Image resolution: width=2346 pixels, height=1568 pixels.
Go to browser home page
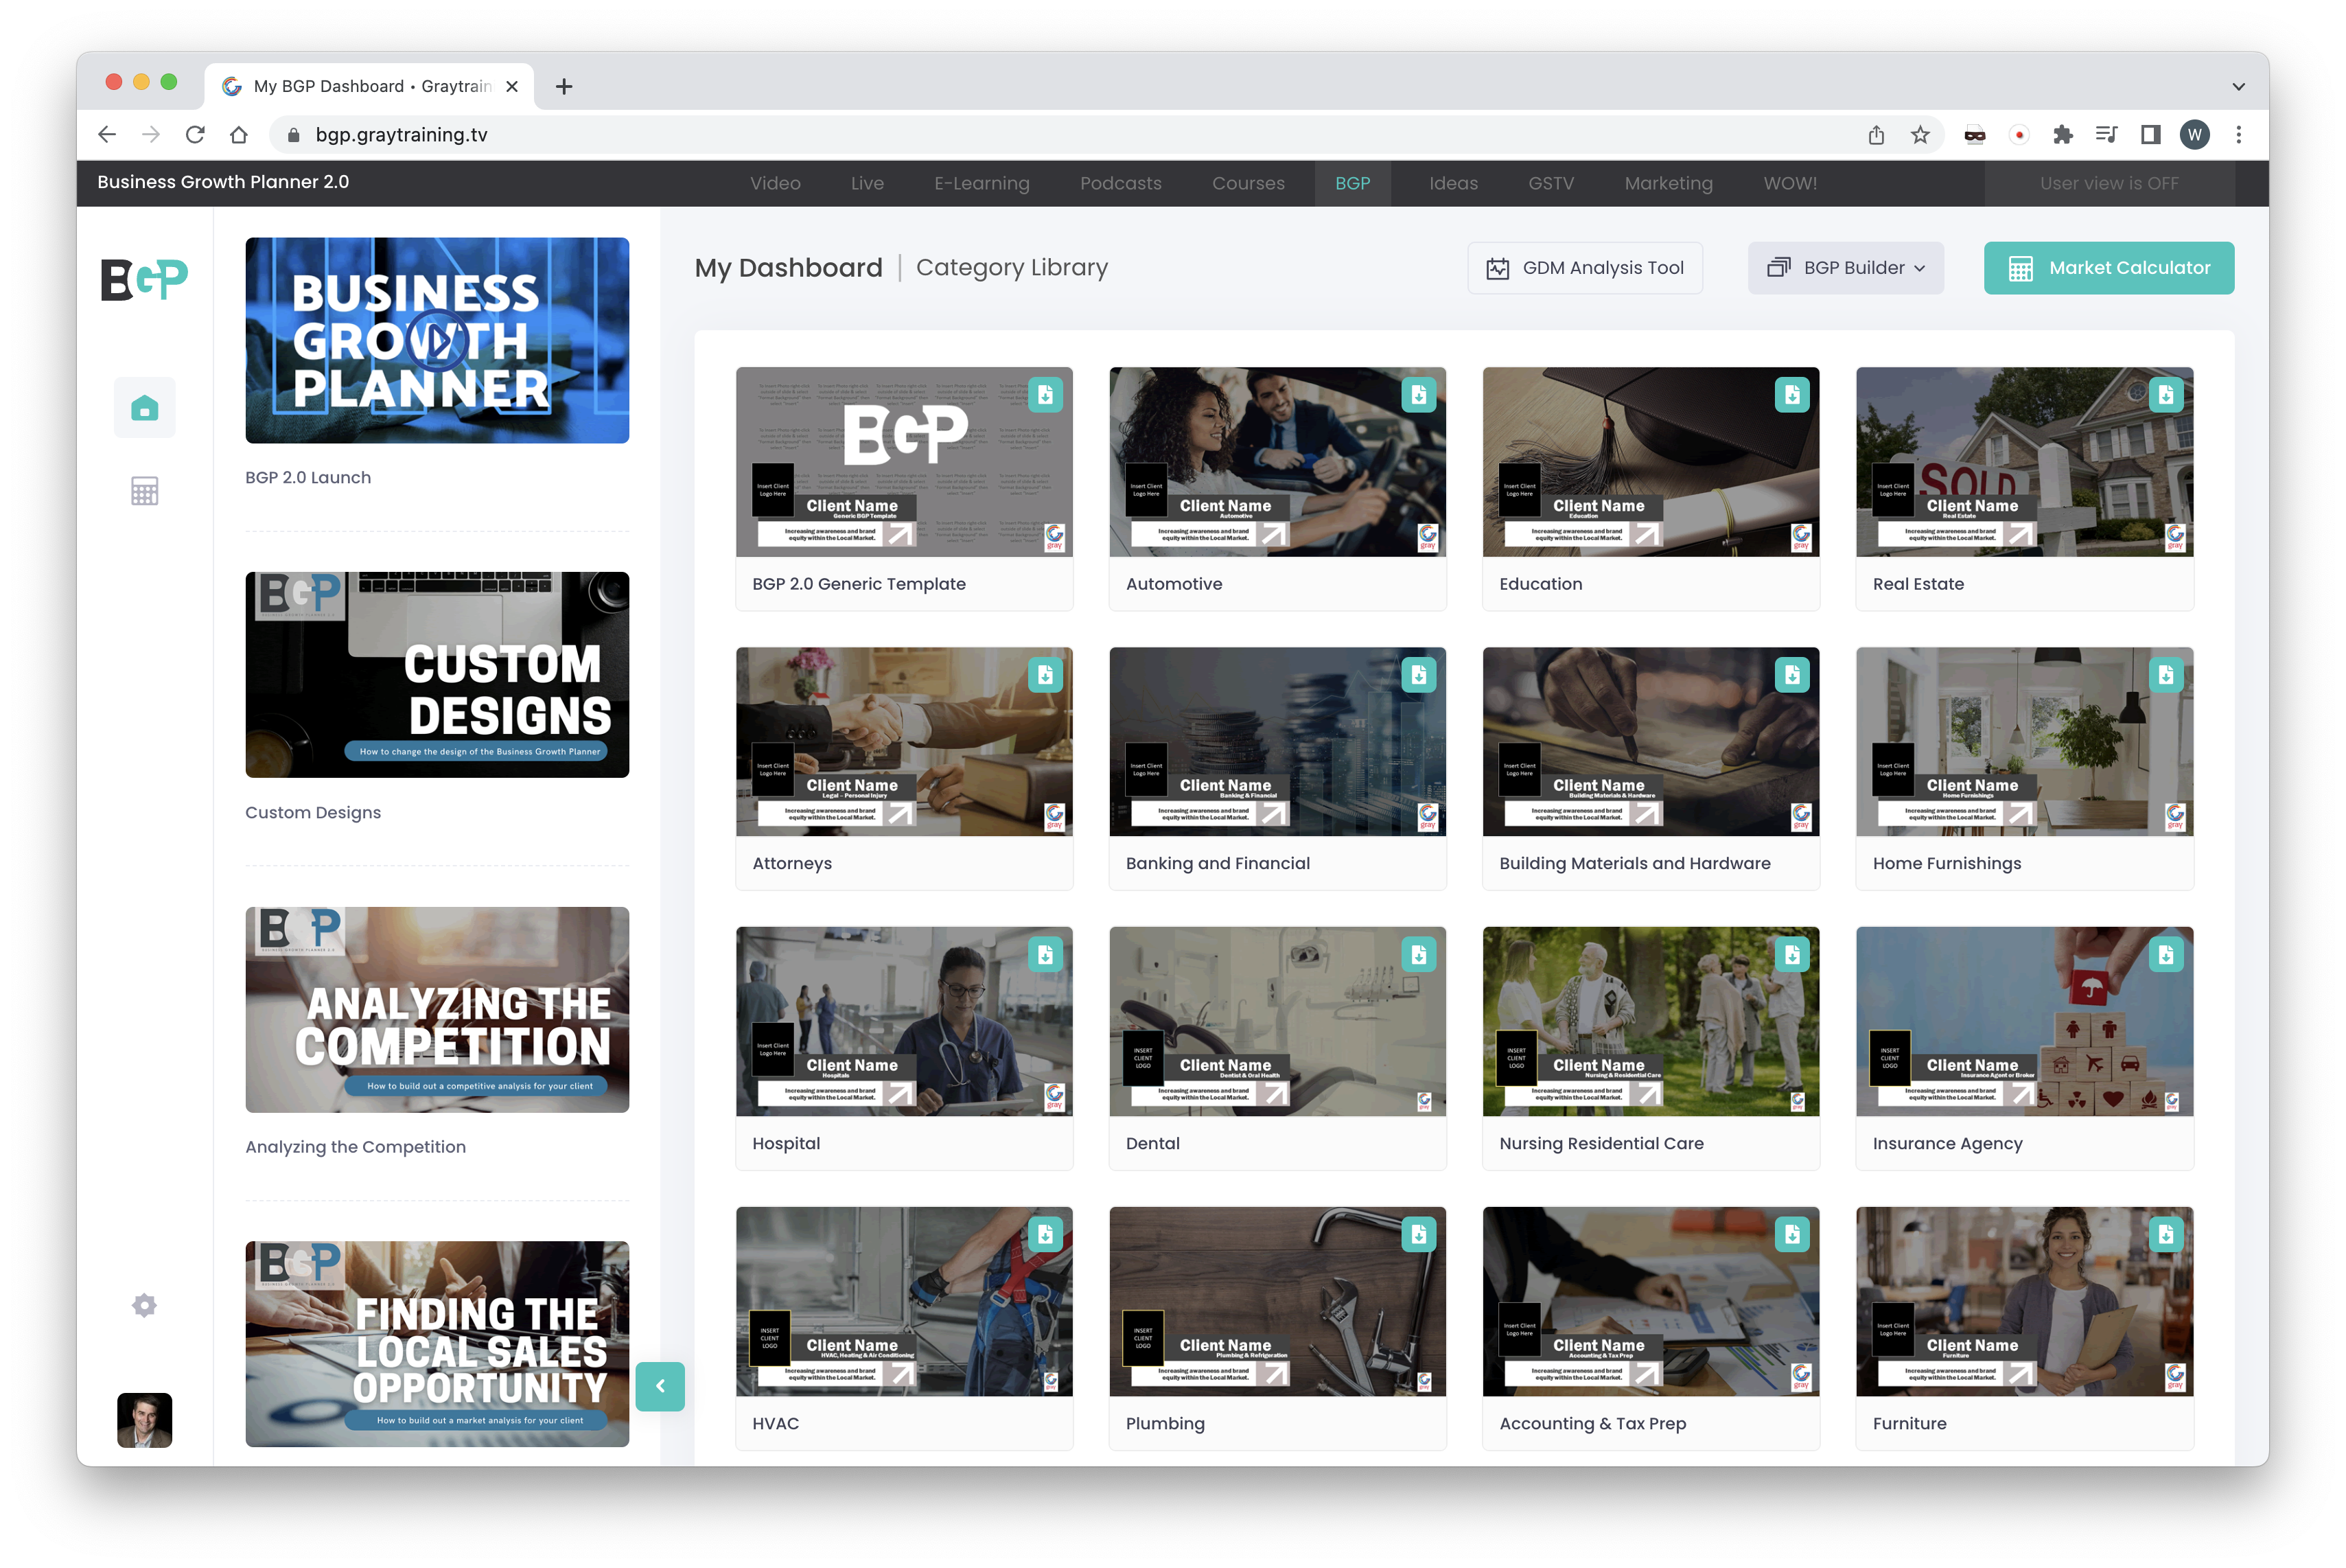(x=238, y=135)
